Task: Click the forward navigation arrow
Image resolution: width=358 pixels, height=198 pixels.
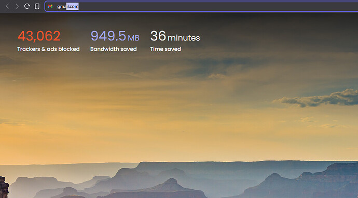Action: tap(17, 6)
